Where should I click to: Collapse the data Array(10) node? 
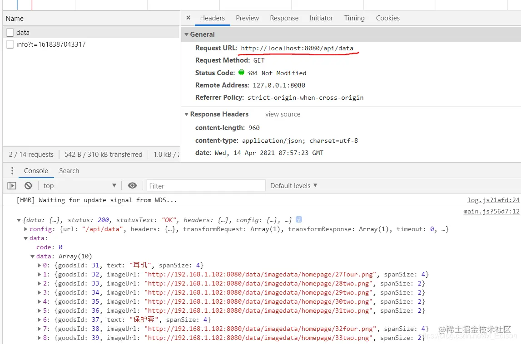tap(33, 257)
